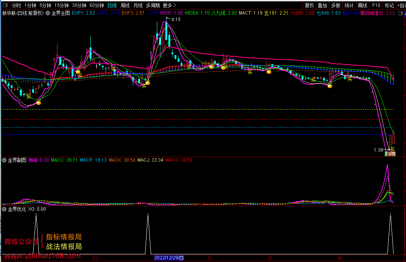
Task: Switch to the 分时 intraday view
Action: click(16, 5)
